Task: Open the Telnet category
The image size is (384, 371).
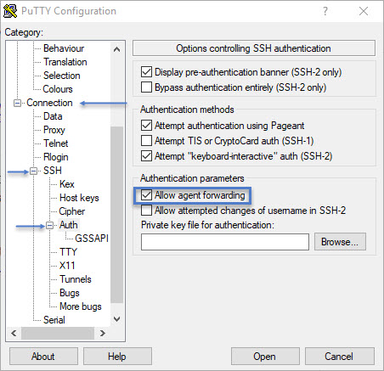Action: 56,143
